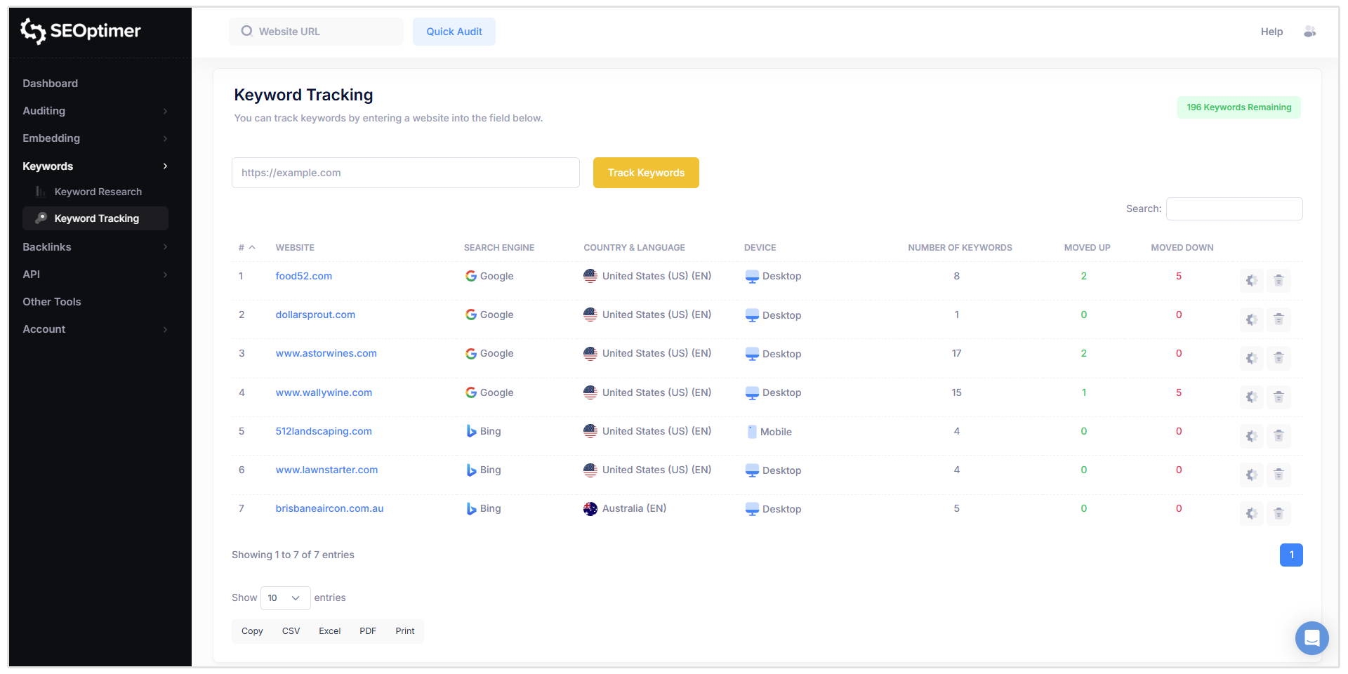
Task: Click the user profile icon top right
Action: 1309,32
